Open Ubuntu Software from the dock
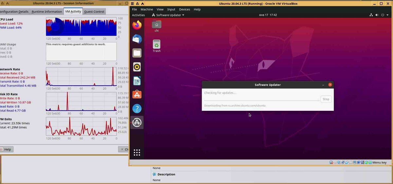Image resolution: width=393 pixels, height=184 pixels. click(137, 95)
